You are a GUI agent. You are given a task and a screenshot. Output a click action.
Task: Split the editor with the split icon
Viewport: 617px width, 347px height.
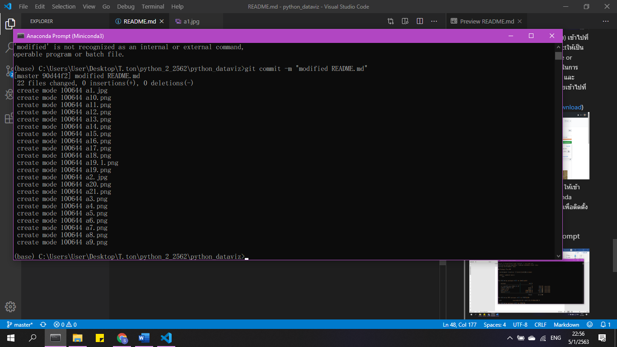click(420, 21)
